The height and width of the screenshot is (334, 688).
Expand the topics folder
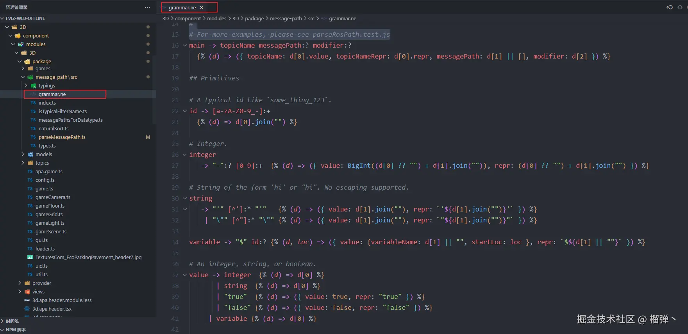(x=23, y=163)
